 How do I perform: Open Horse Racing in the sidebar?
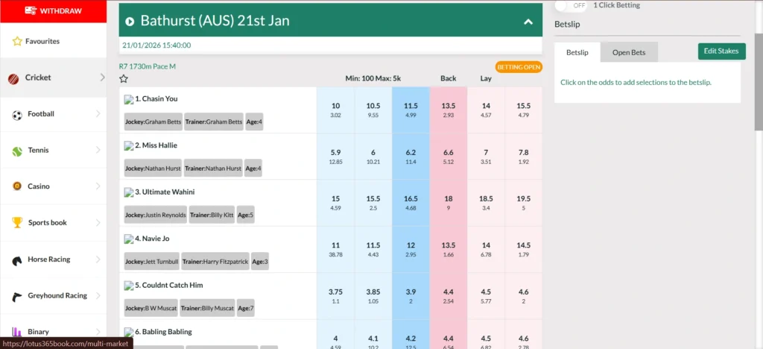point(54,260)
